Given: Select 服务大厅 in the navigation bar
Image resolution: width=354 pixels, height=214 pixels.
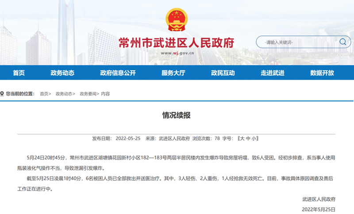Looking at the screenshot, I should point(173,73).
